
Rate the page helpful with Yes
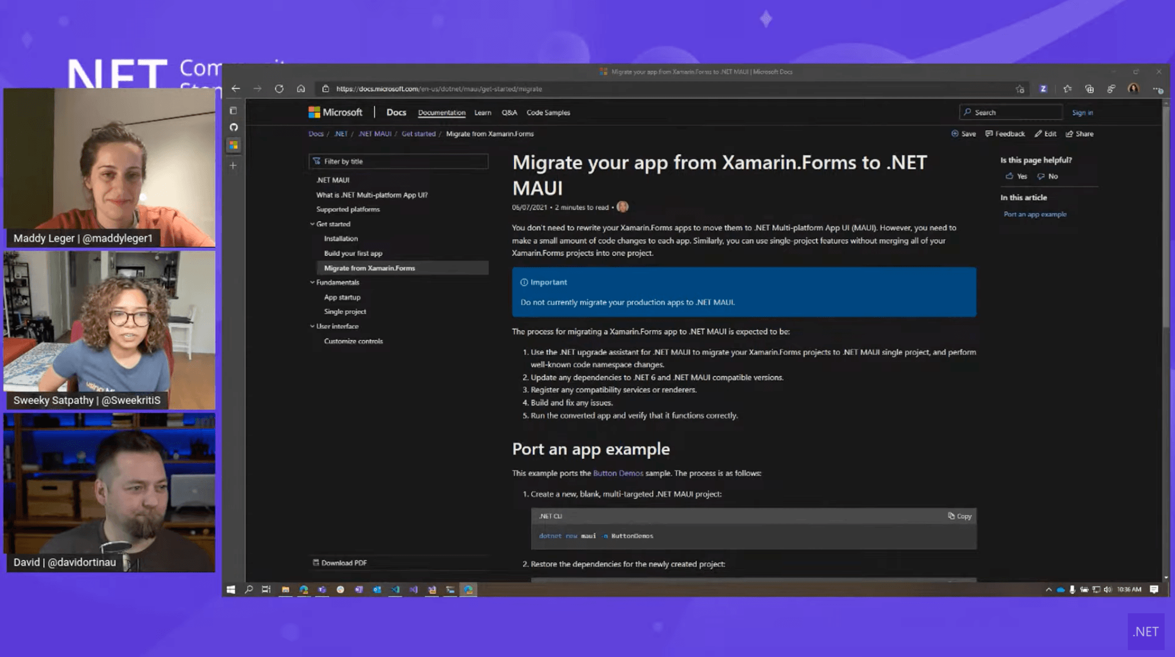pos(1016,177)
